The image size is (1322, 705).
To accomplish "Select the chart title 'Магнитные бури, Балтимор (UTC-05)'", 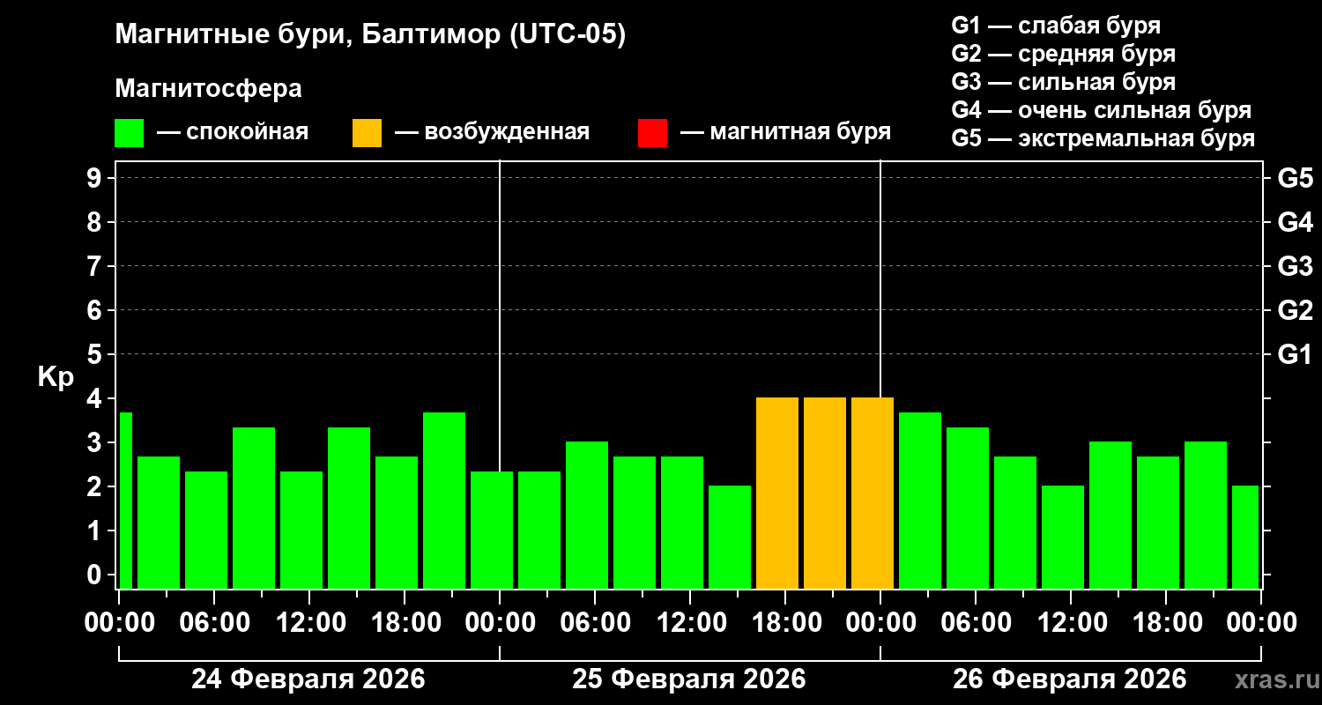I will tap(370, 35).
